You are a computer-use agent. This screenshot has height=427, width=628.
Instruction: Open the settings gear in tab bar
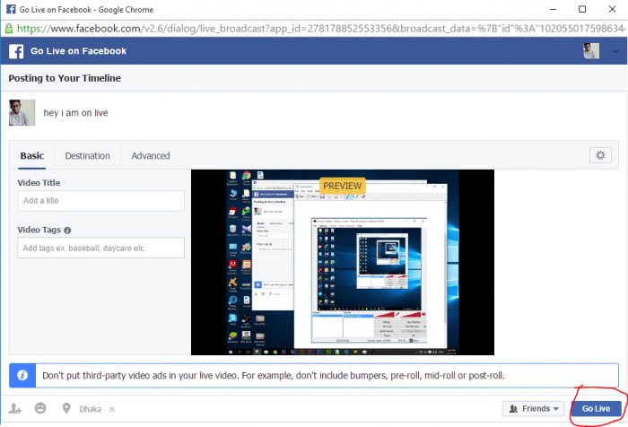pos(600,155)
